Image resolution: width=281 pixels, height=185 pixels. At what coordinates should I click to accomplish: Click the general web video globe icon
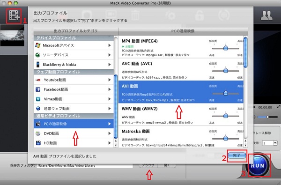click(38, 109)
